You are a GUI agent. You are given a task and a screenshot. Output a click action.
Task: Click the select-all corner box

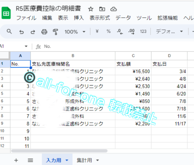(x=5, y=56)
